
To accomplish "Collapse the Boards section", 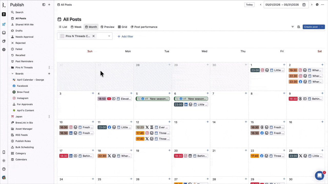I will 13,74.
